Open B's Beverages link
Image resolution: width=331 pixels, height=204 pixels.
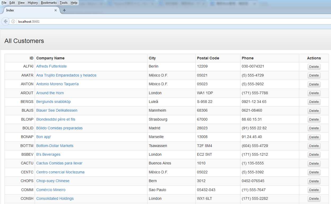48,154
